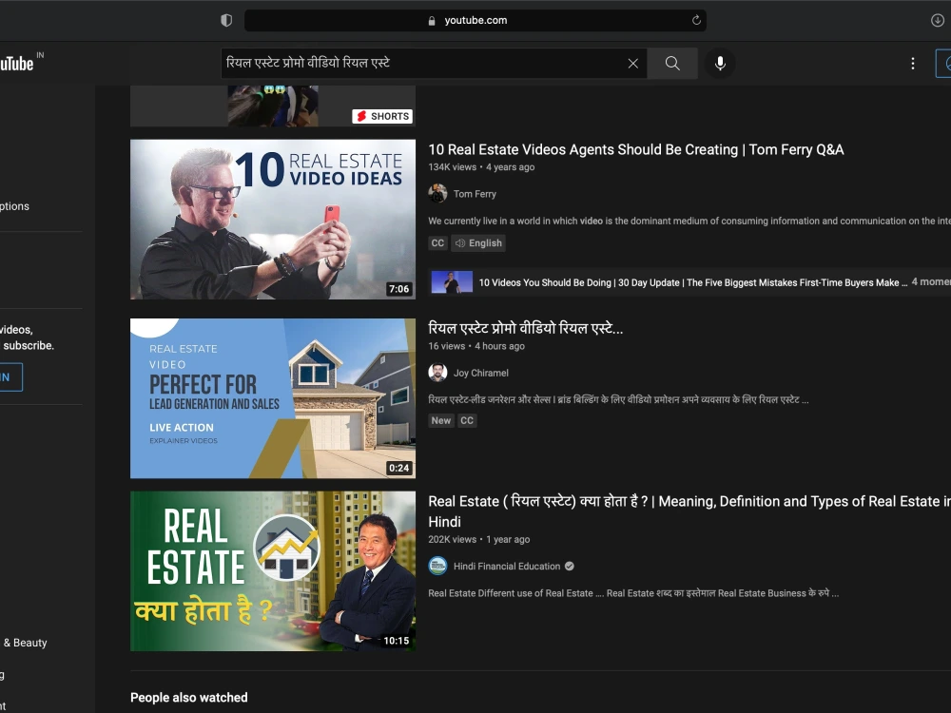Screen dimensions: 951x713
Task: Click Tom Ferry channel avatar
Action: [x=437, y=193]
